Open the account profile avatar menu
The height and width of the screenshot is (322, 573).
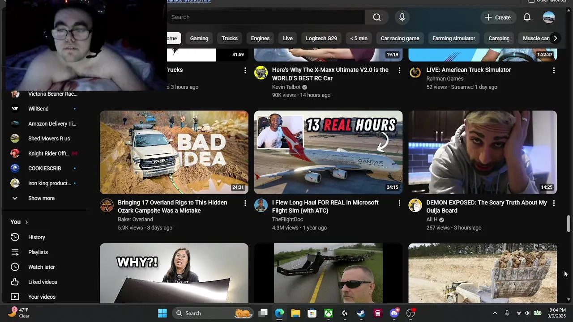[x=549, y=17]
